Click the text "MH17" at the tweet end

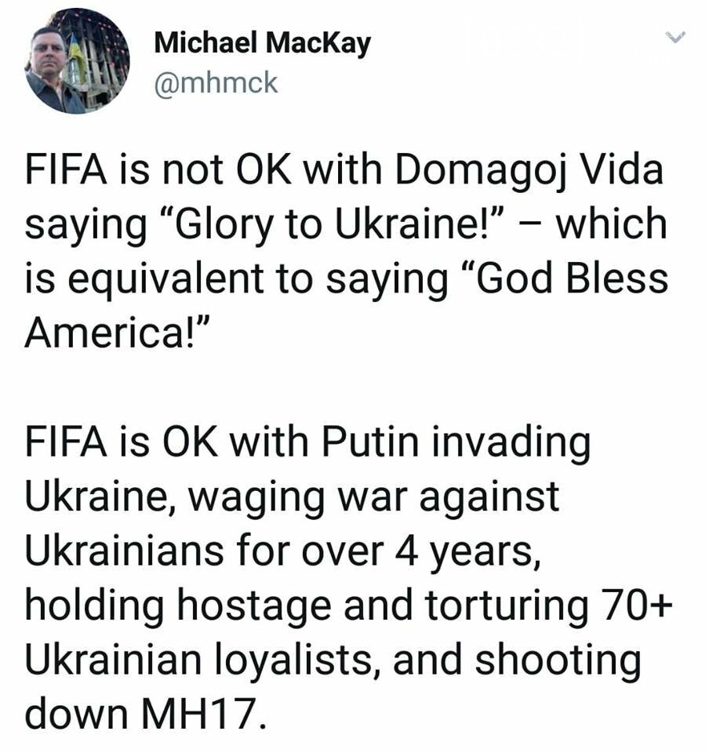[x=198, y=713]
